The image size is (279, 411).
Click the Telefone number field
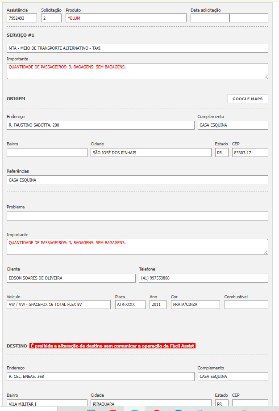point(203,278)
